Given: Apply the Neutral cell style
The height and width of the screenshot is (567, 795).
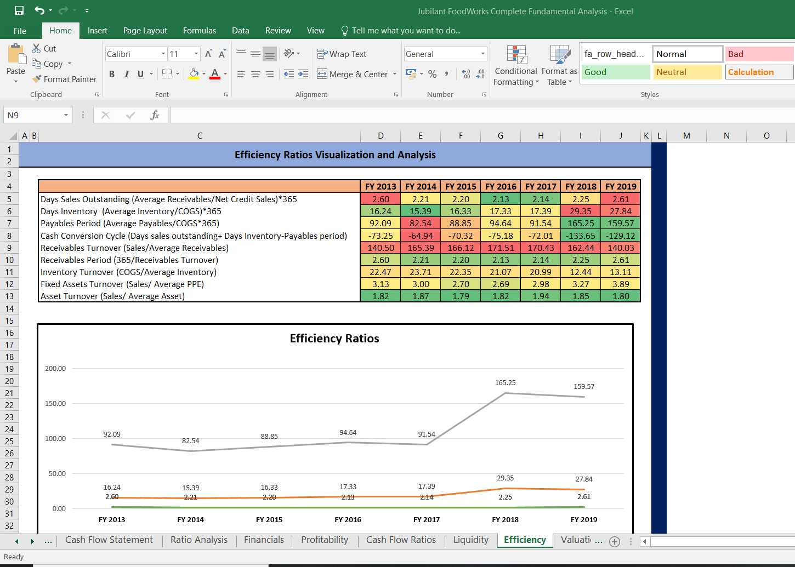Looking at the screenshot, I should coord(688,72).
